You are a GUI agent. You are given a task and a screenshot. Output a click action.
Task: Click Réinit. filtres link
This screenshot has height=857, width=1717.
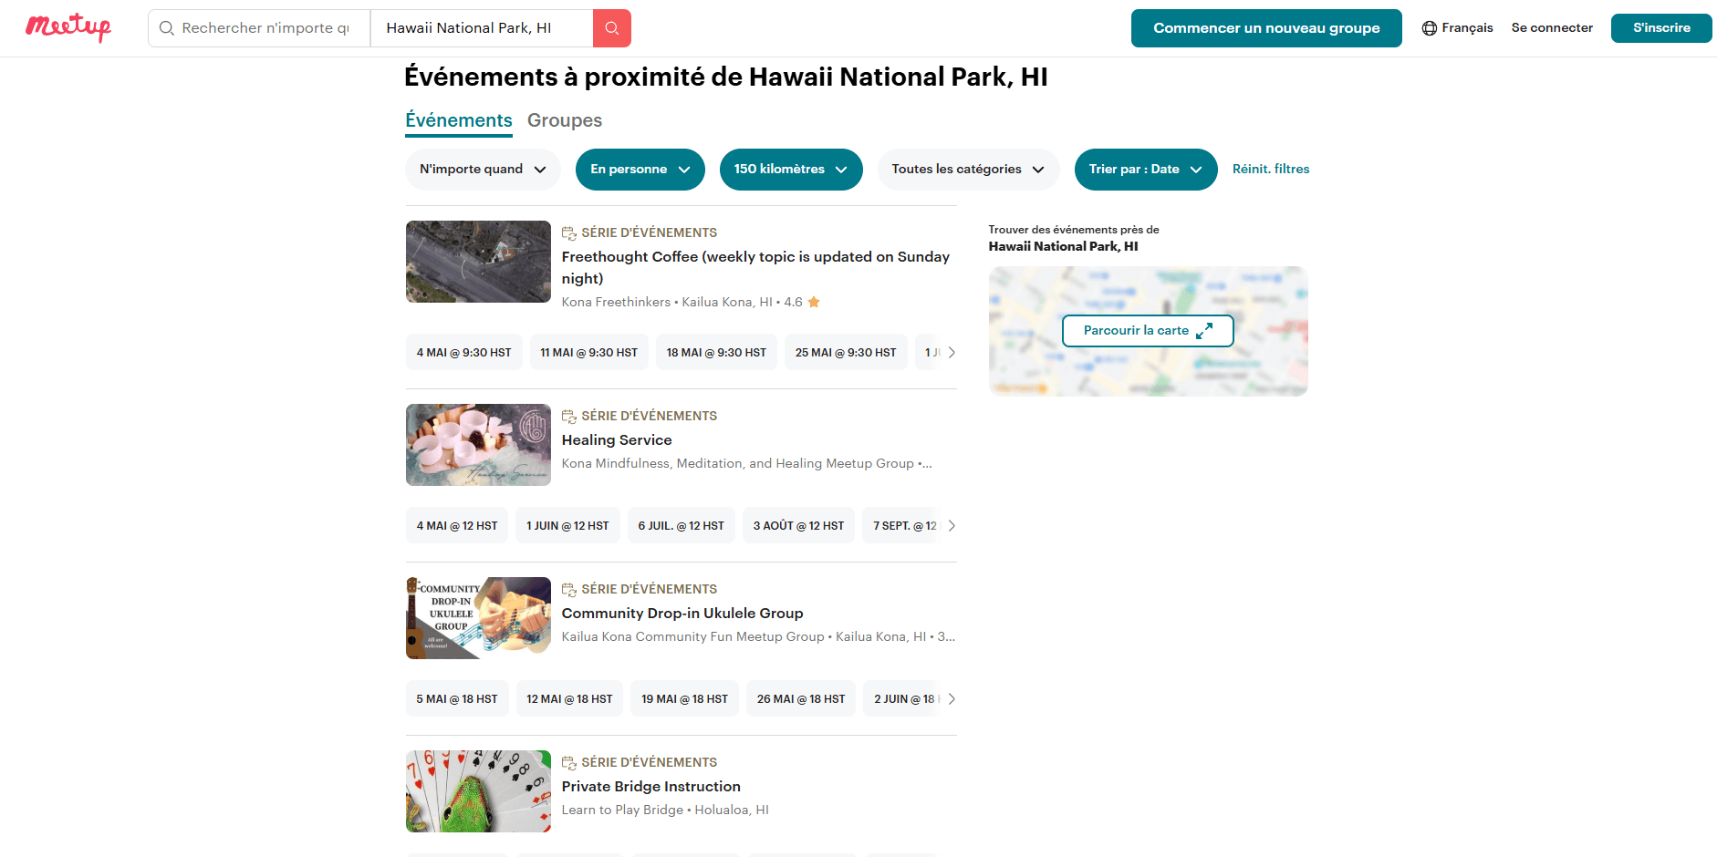[1271, 170]
